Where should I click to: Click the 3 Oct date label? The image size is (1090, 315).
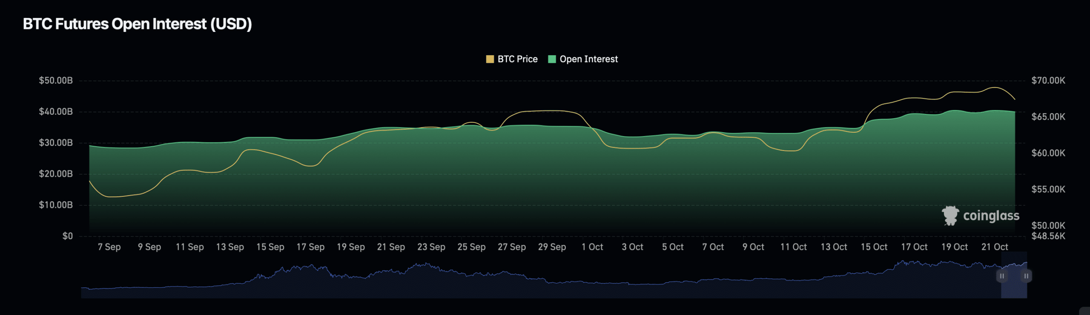coord(632,247)
